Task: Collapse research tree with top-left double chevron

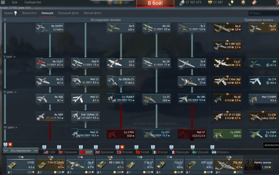Action: (x=5, y=20)
